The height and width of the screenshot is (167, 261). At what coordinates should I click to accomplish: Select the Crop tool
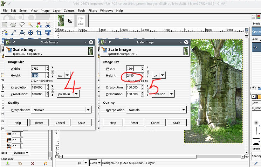(39, 33)
